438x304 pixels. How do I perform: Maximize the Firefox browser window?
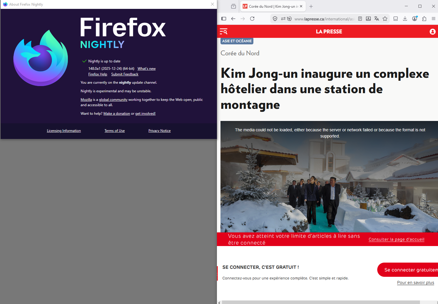[420, 6]
